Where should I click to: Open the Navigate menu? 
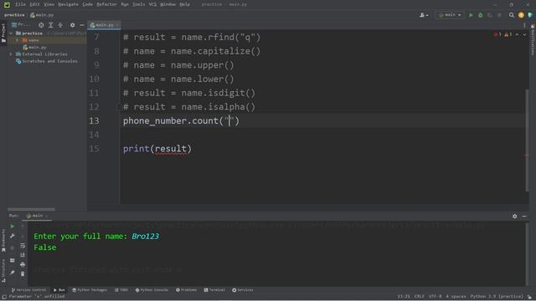pyautogui.click(x=69, y=4)
